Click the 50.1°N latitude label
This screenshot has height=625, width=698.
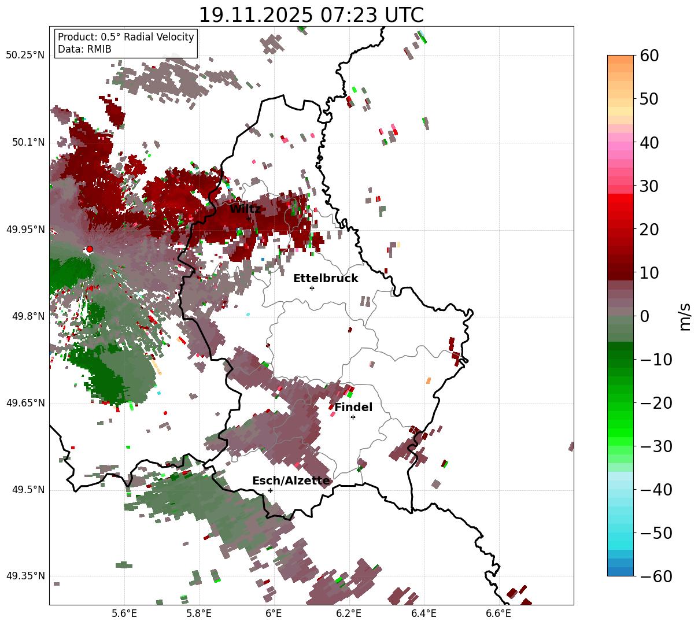[28, 142]
